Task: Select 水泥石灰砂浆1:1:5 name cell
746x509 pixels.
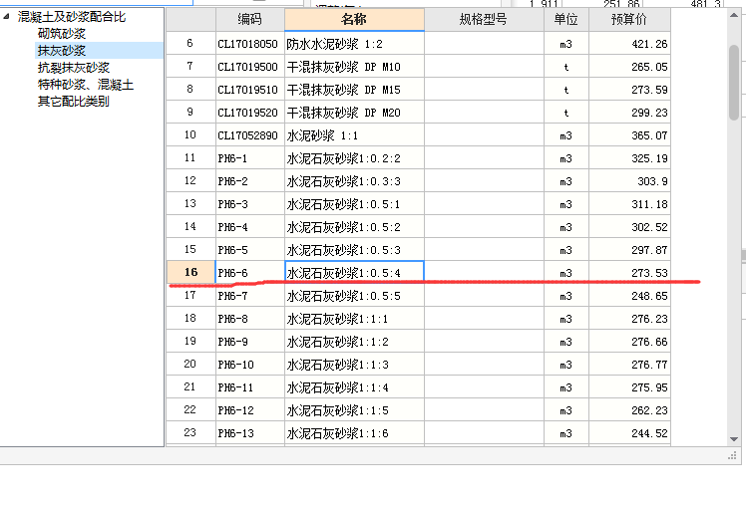Action: click(x=354, y=410)
